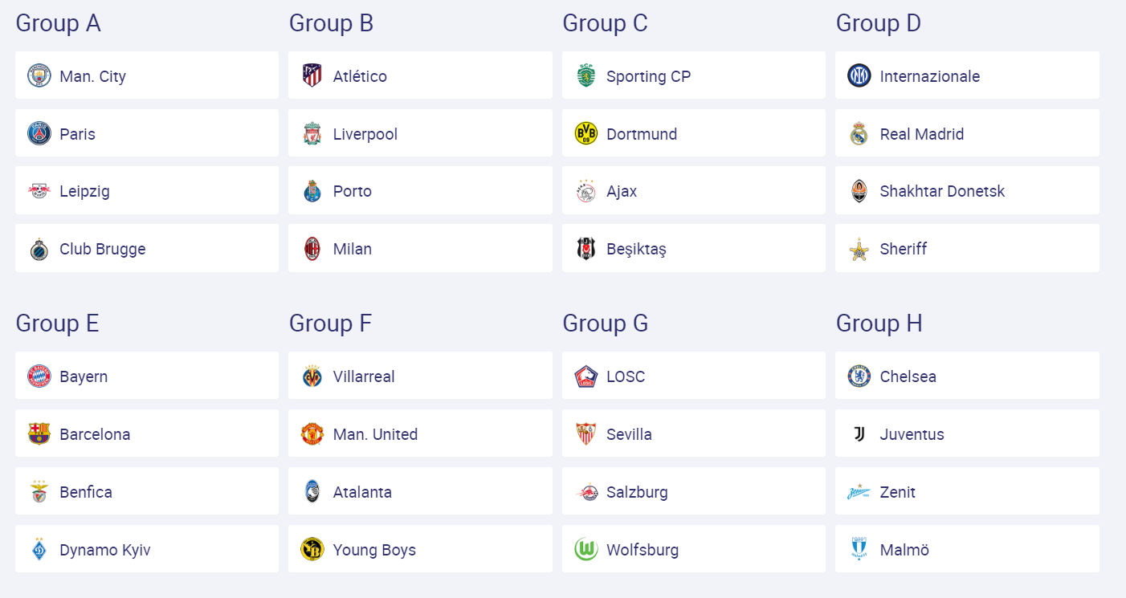Click the Juventus logo icon

(859, 434)
